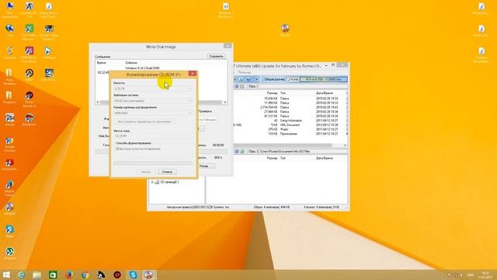Image resolution: width=497 pixels, height=280 pixels.
Task: Select the Setup Information file row
Action: [290, 121]
